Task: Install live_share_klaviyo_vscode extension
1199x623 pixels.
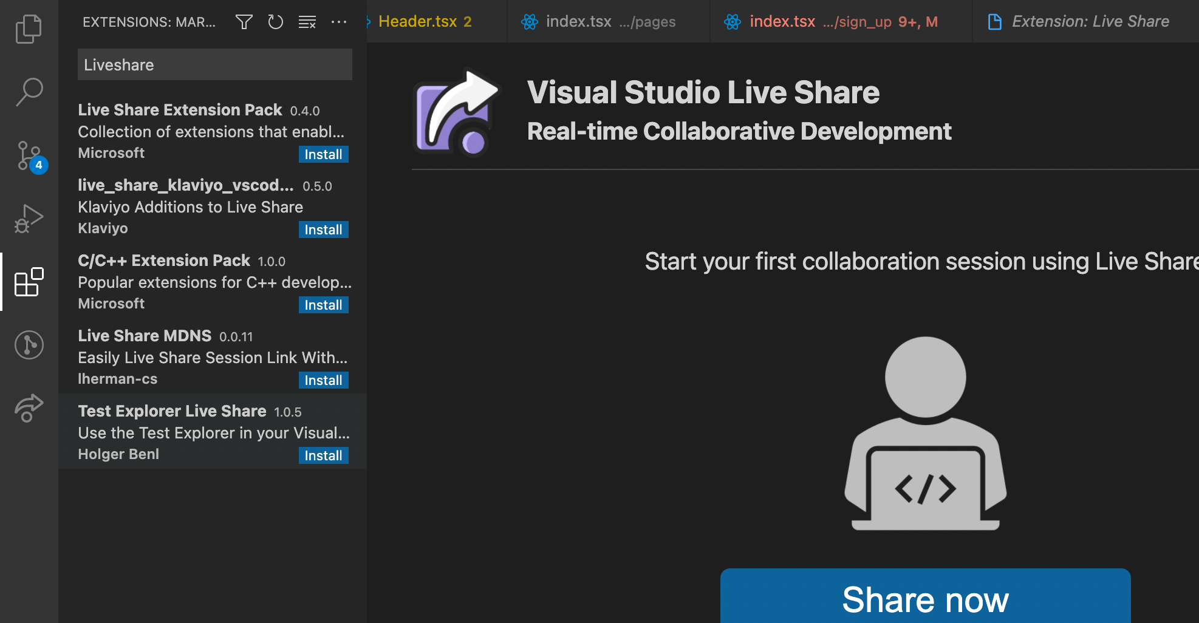Action: [323, 230]
